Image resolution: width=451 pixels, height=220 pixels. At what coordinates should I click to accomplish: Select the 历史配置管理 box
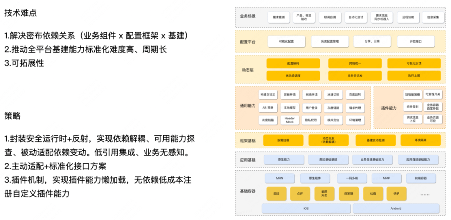coord(330,41)
